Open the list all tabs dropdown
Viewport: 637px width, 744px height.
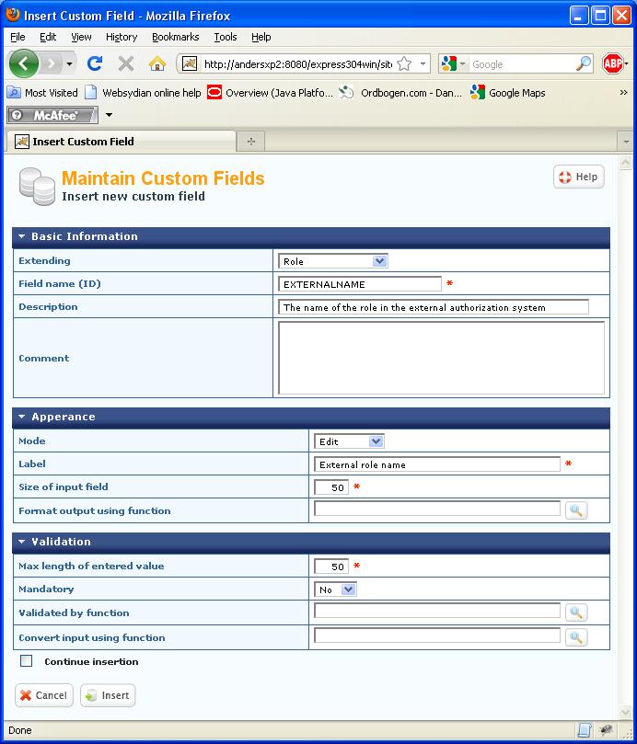tap(625, 142)
